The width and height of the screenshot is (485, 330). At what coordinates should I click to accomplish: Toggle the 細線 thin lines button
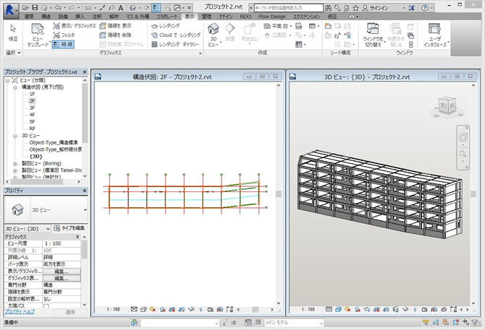tap(63, 44)
